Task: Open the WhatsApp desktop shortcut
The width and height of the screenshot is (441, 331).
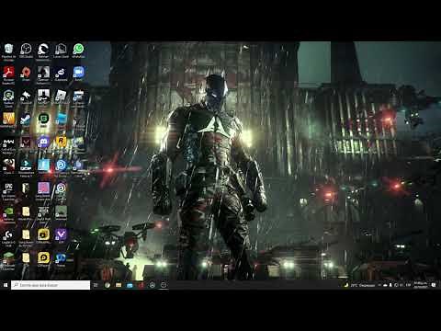Action: coord(78,51)
